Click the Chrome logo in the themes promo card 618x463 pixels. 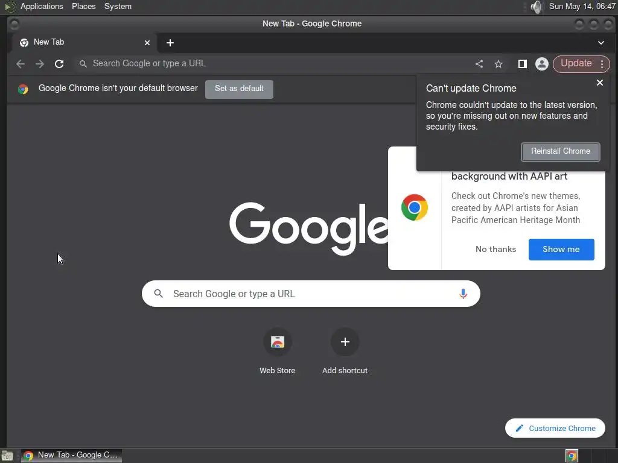(415, 207)
